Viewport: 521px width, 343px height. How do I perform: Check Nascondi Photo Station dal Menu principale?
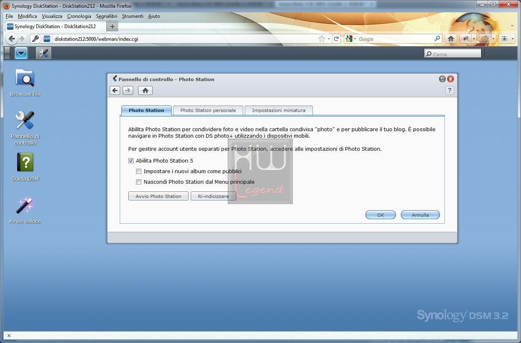tap(139, 182)
